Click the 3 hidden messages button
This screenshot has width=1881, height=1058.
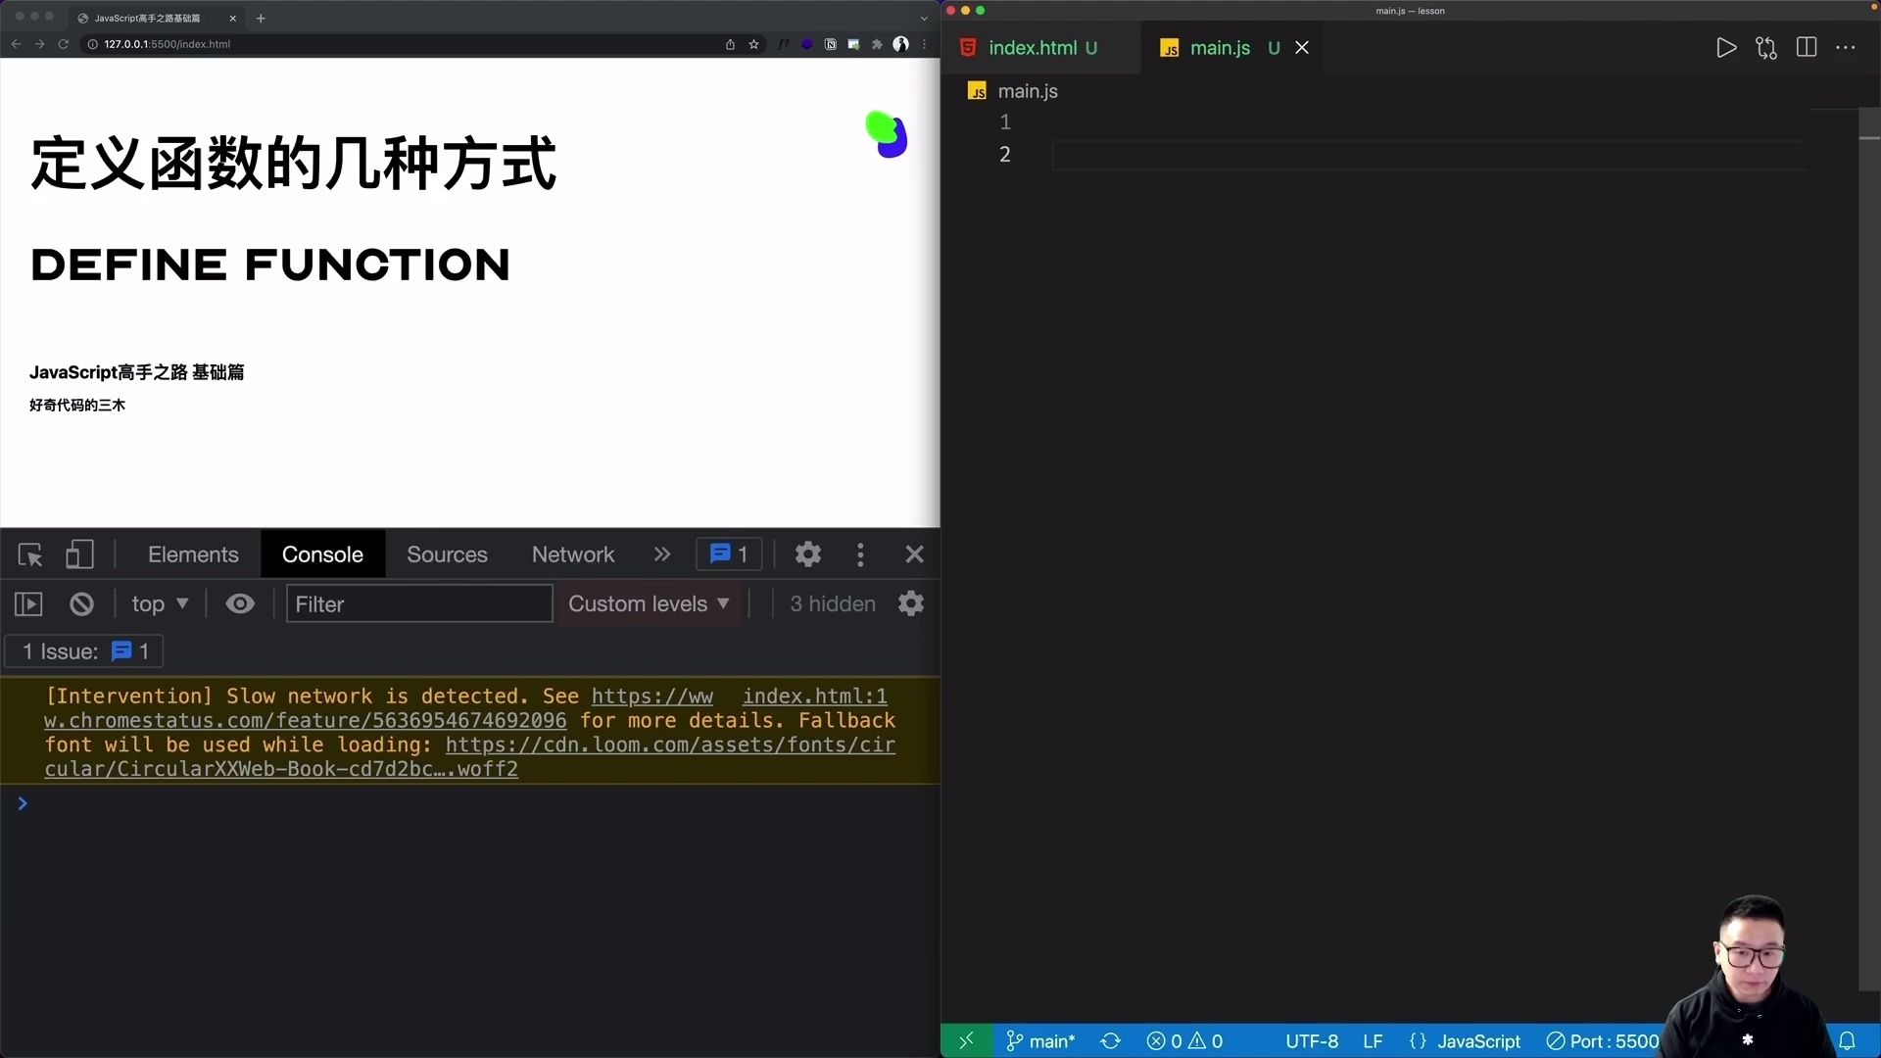(832, 603)
